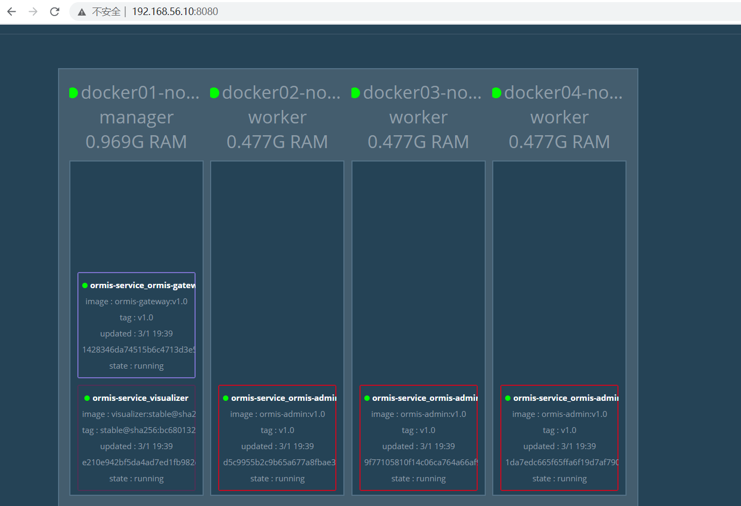Click the green indicator on ormis-service_ormis-gateway card
Image resolution: width=741 pixels, height=506 pixels.
pos(84,285)
